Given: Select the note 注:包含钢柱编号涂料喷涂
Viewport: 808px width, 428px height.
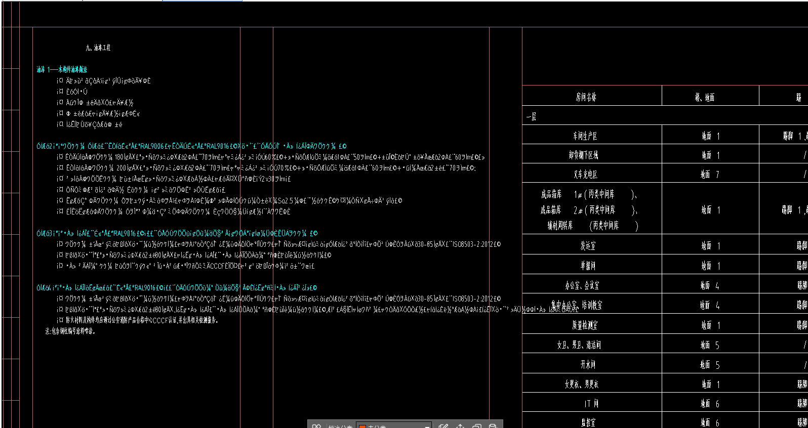Looking at the screenshot, I should click(70, 331).
